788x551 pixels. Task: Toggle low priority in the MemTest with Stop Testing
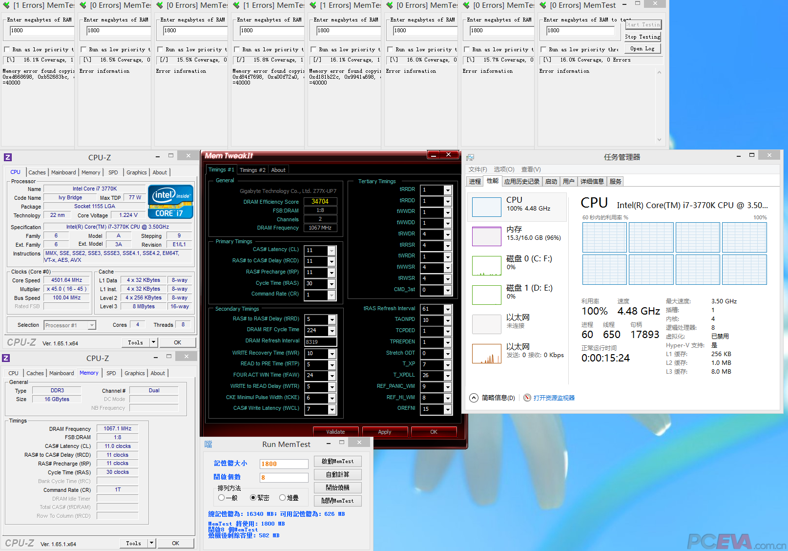pos(543,49)
